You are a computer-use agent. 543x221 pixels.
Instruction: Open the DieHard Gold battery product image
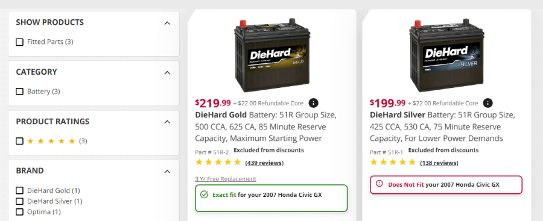coord(272,55)
